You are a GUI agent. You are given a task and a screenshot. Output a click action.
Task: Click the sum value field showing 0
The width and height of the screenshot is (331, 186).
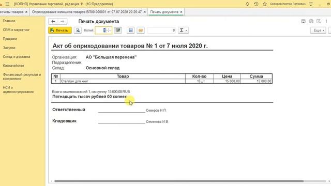pos(162,30)
